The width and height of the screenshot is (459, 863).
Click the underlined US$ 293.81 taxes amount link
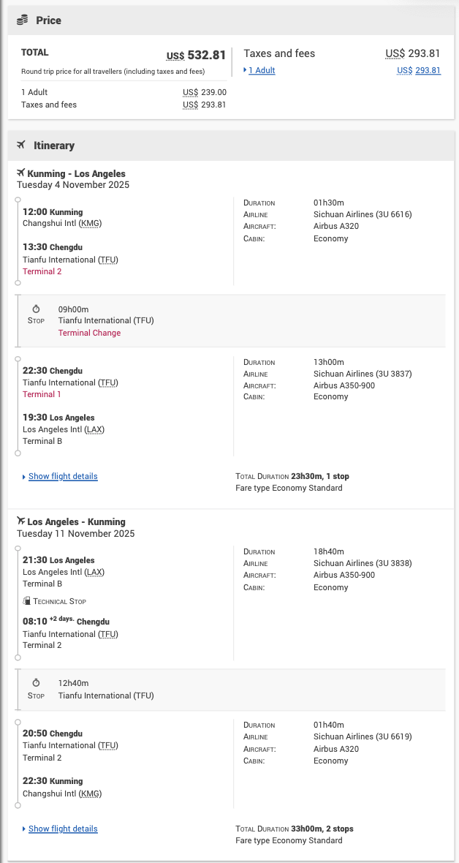click(419, 70)
